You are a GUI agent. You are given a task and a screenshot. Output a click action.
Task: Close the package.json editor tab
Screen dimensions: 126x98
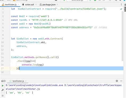(57, 5)
